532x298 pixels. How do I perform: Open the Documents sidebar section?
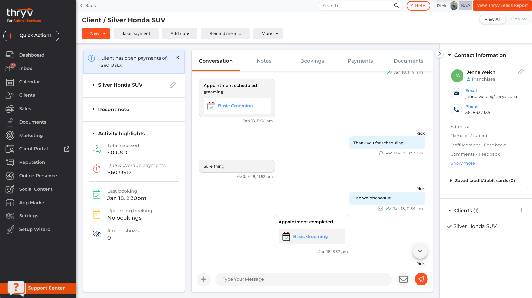(32, 122)
